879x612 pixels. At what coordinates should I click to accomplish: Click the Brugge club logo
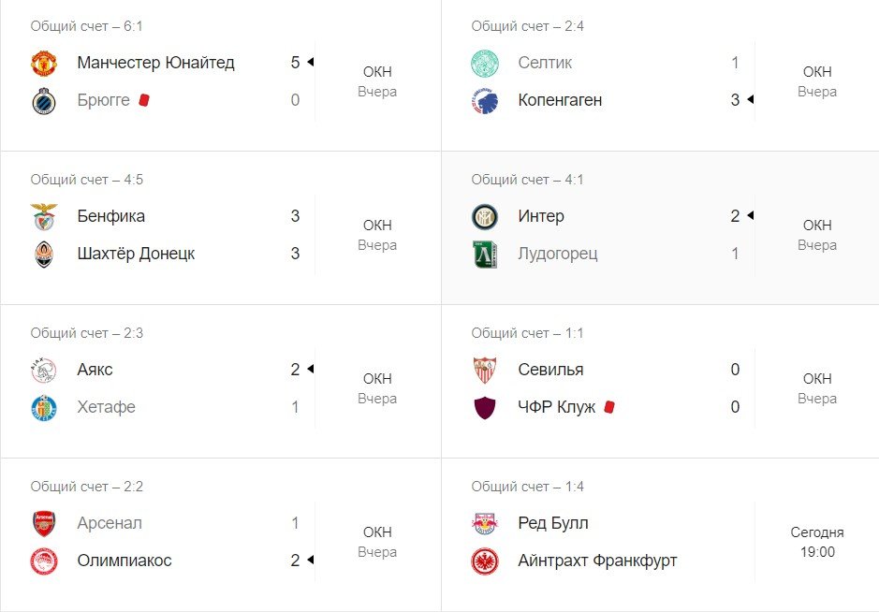point(44,101)
